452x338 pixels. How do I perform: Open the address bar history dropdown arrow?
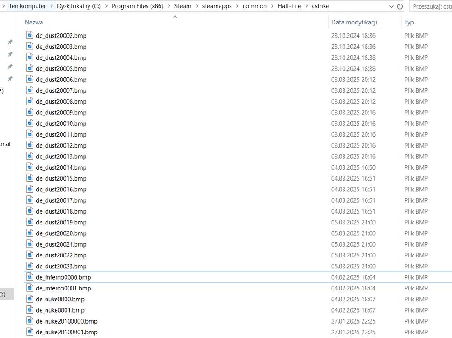(390, 6)
